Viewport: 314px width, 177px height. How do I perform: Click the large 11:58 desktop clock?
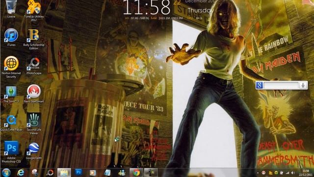tap(147, 7)
